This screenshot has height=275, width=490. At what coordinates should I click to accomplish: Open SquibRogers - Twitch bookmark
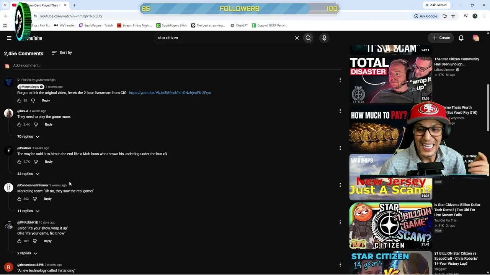pos(96,26)
